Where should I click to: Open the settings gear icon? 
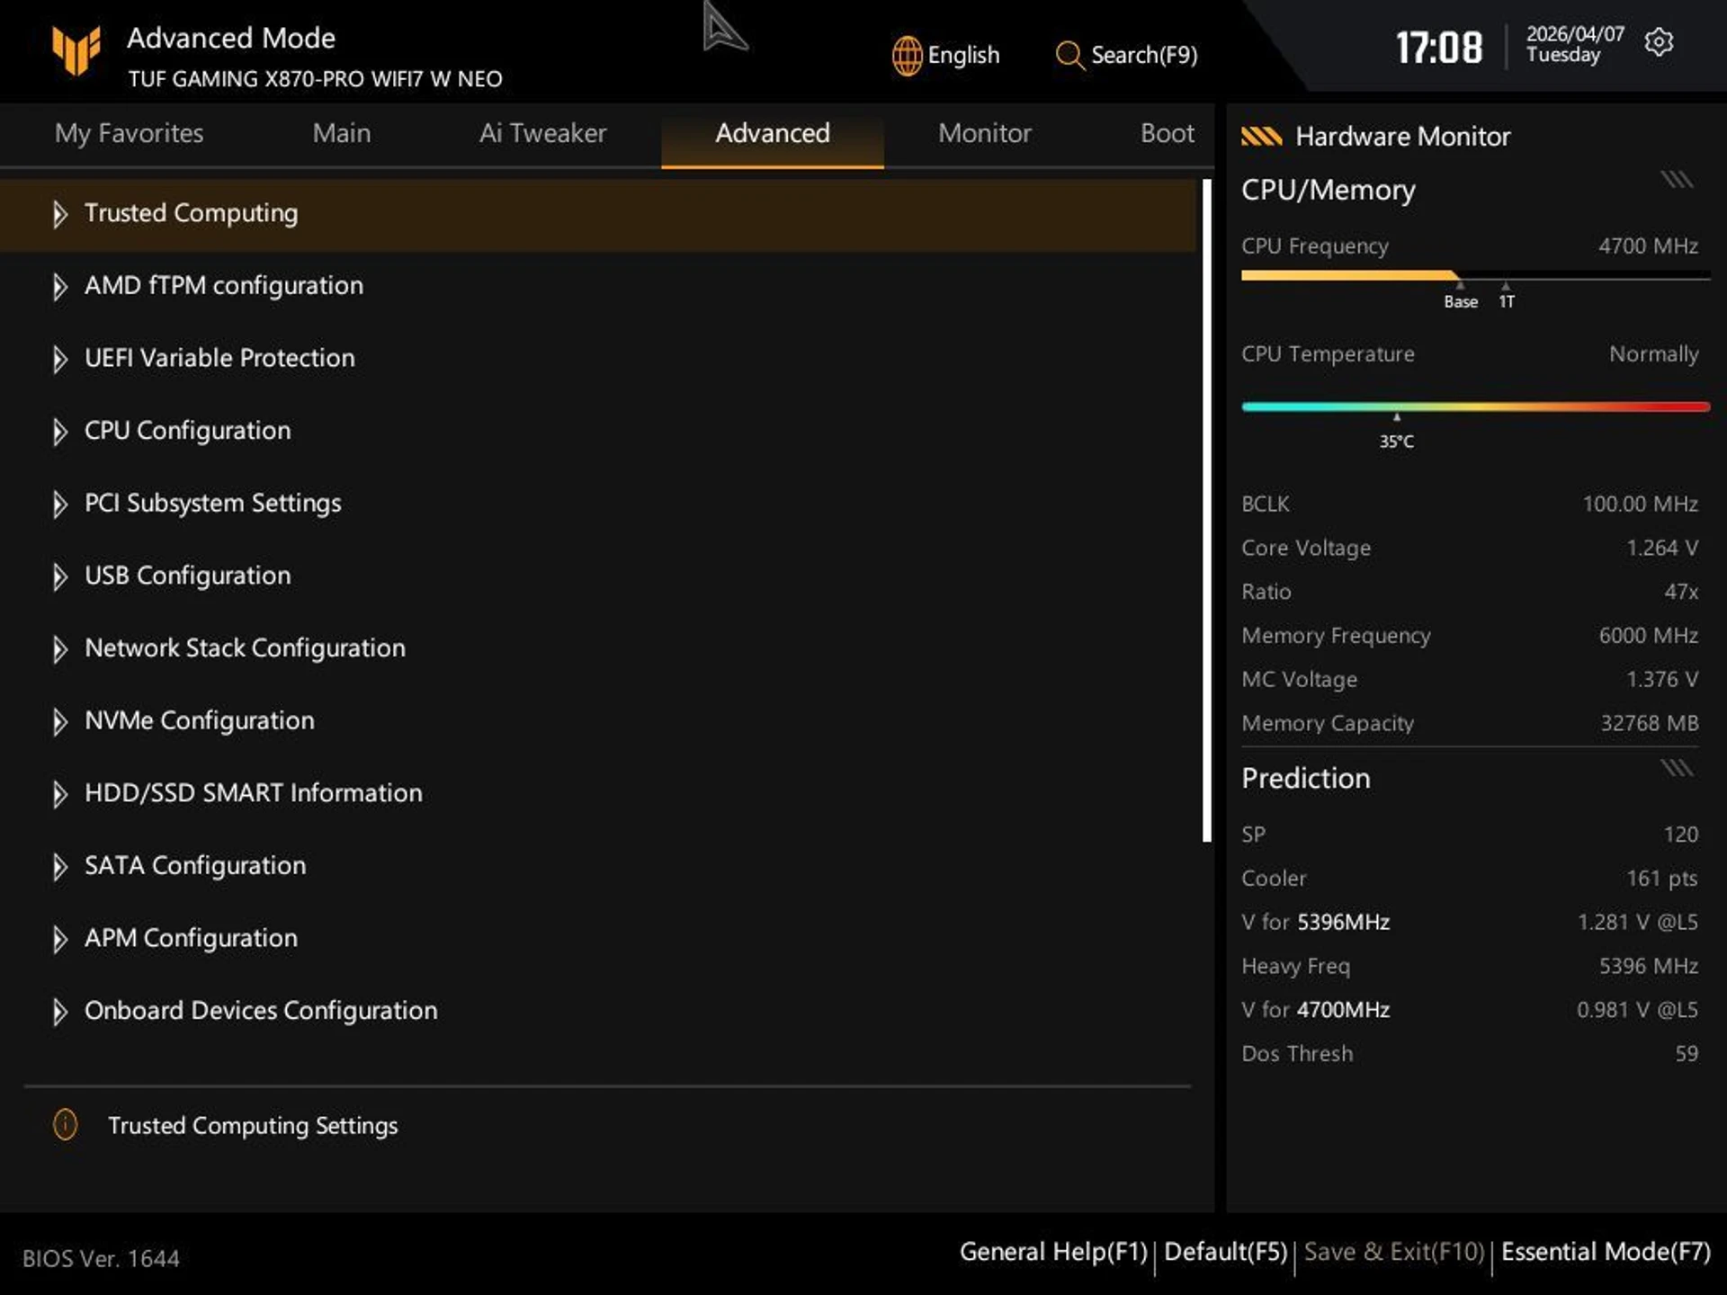tap(1659, 42)
